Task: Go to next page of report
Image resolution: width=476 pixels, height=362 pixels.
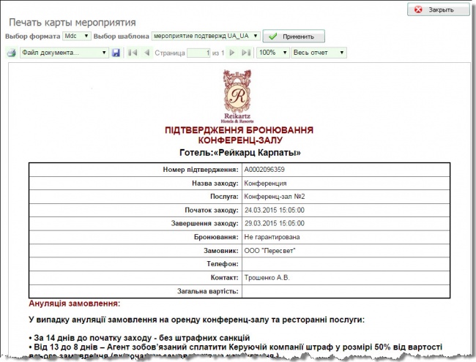Action: pyautogui.click(x=233, y=53)
